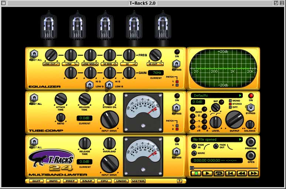Click the Equalizer RESET ALL switch
This screenshot has height=189, width=286.
[x=34, y=54]
